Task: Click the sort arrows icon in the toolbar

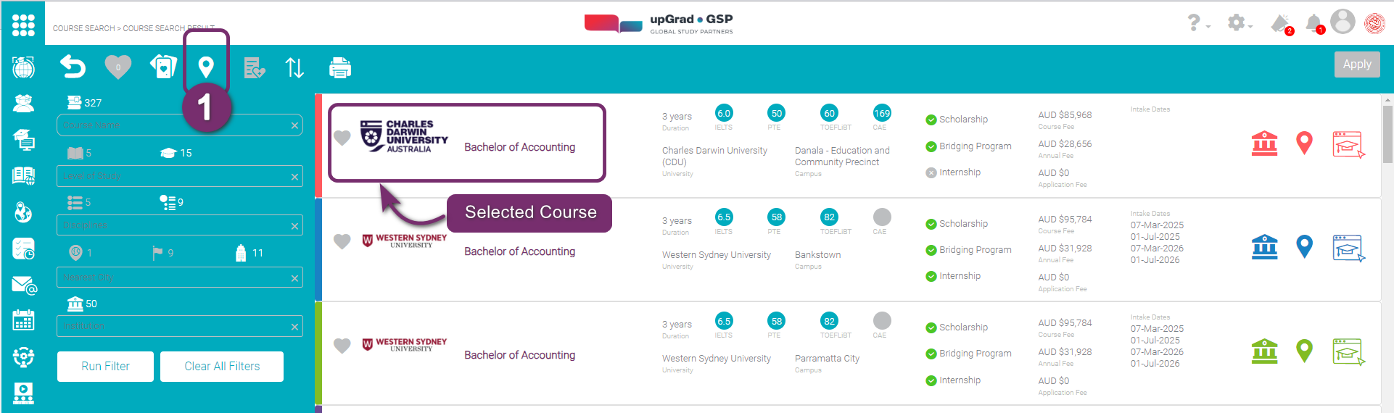Action: [294, 68]
